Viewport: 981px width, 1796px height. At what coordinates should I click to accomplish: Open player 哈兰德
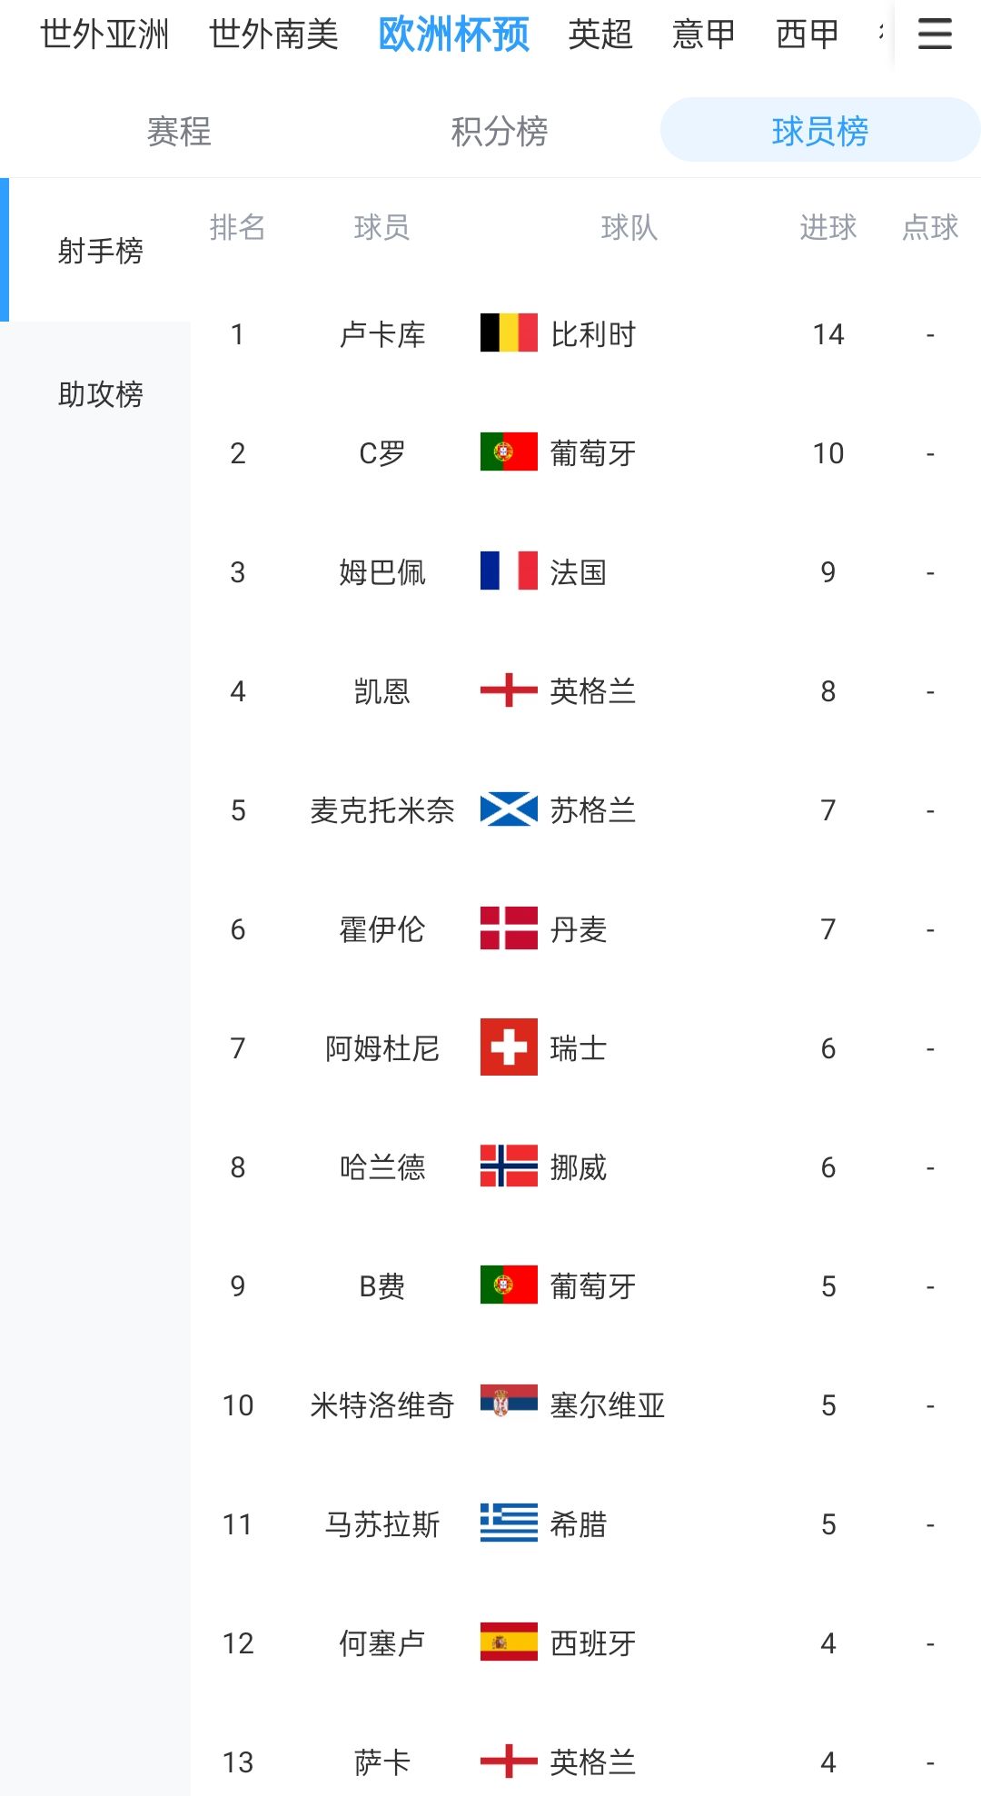click(381, 1167)
